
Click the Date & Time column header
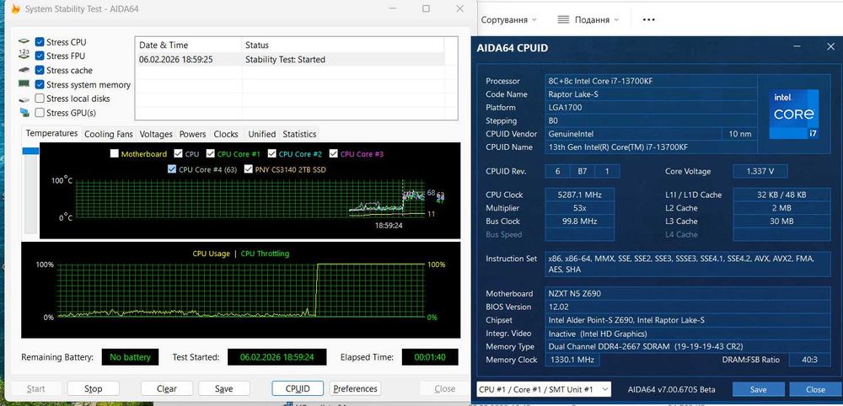(x=188, y=45)
